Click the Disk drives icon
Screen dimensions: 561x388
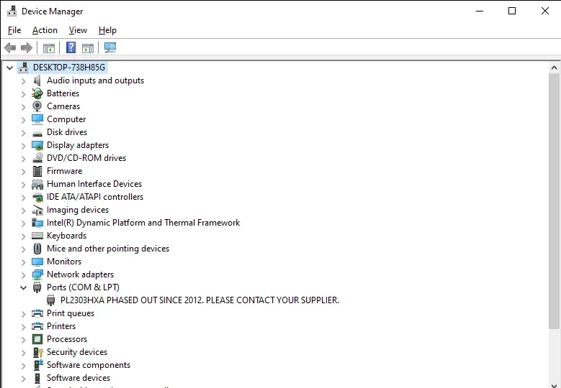tap(37, 134)
